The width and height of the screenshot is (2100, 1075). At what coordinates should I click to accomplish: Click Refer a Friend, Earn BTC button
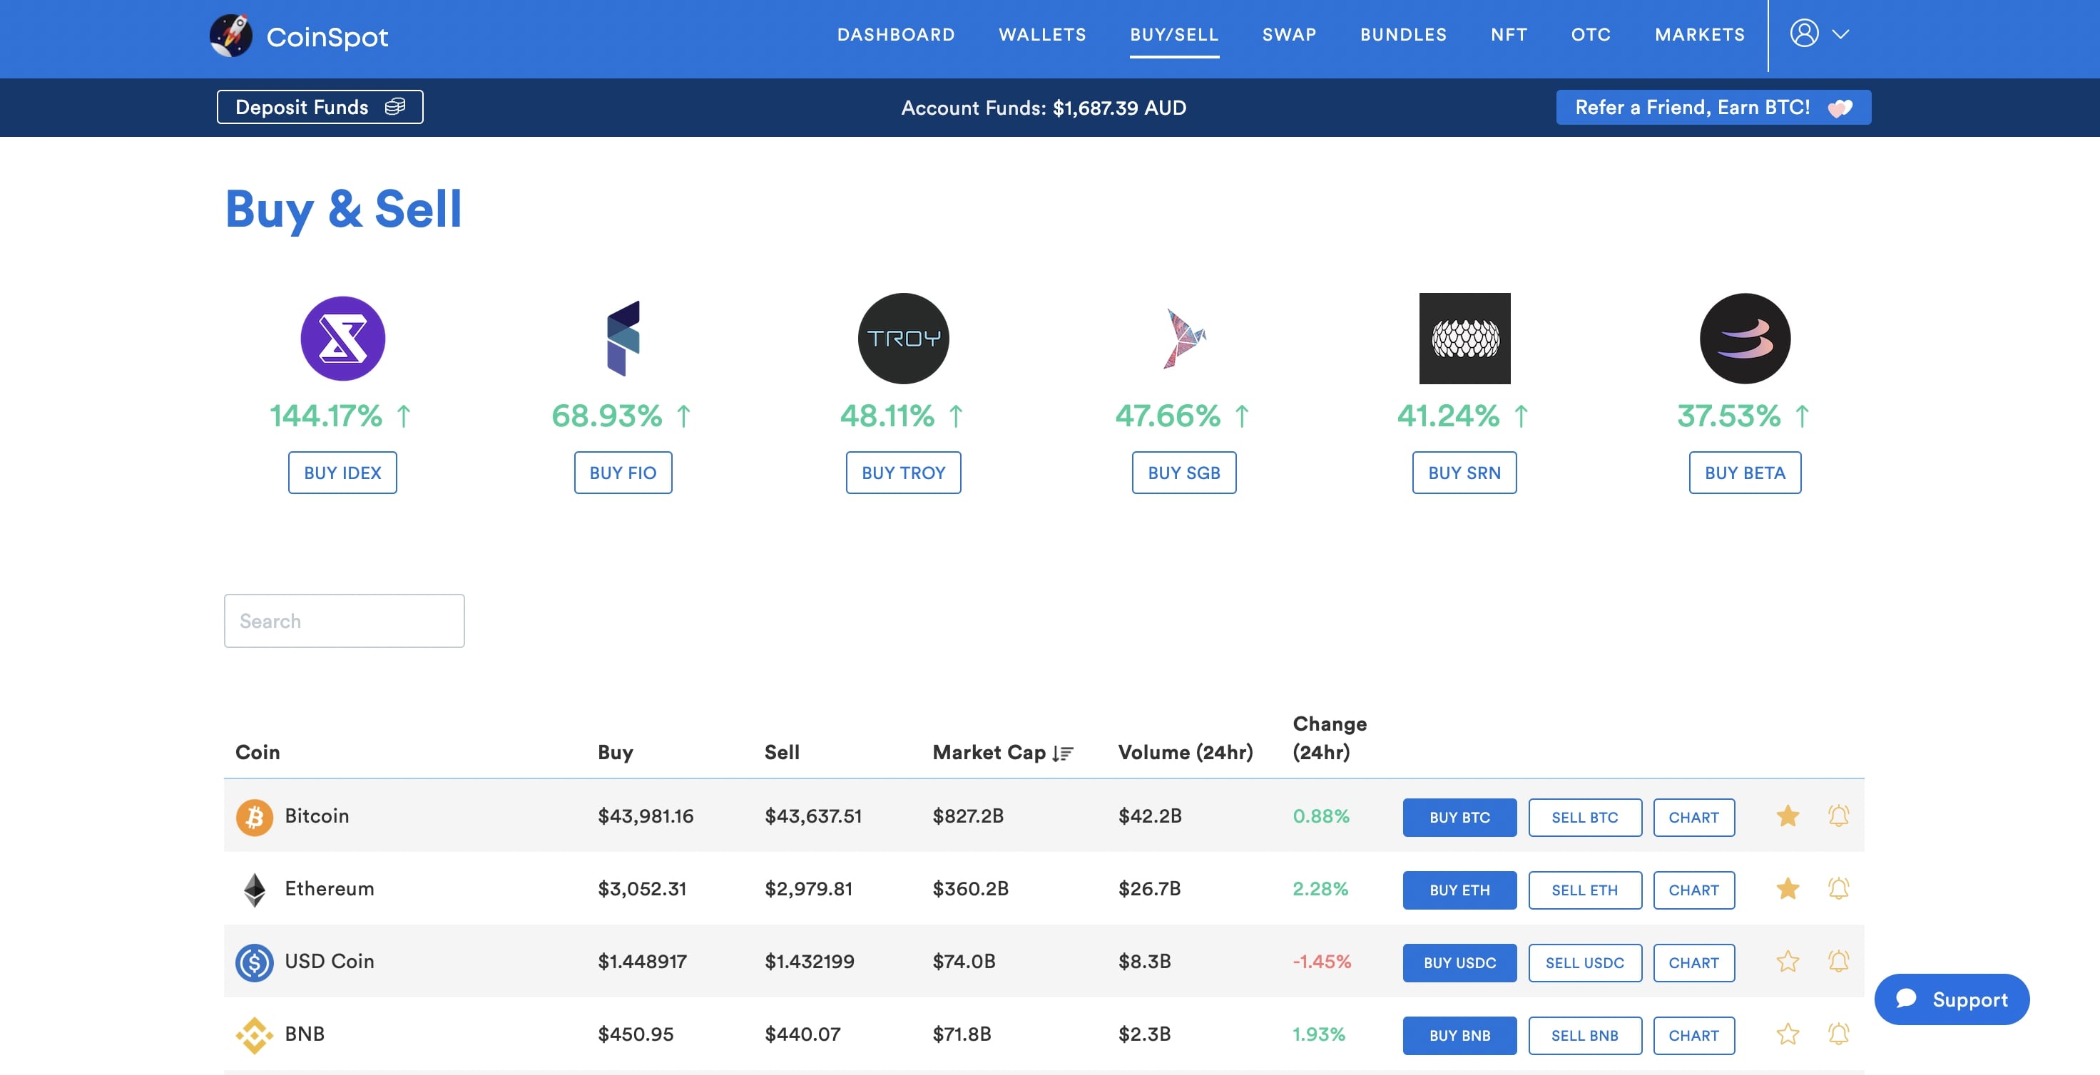(1713, 107)
